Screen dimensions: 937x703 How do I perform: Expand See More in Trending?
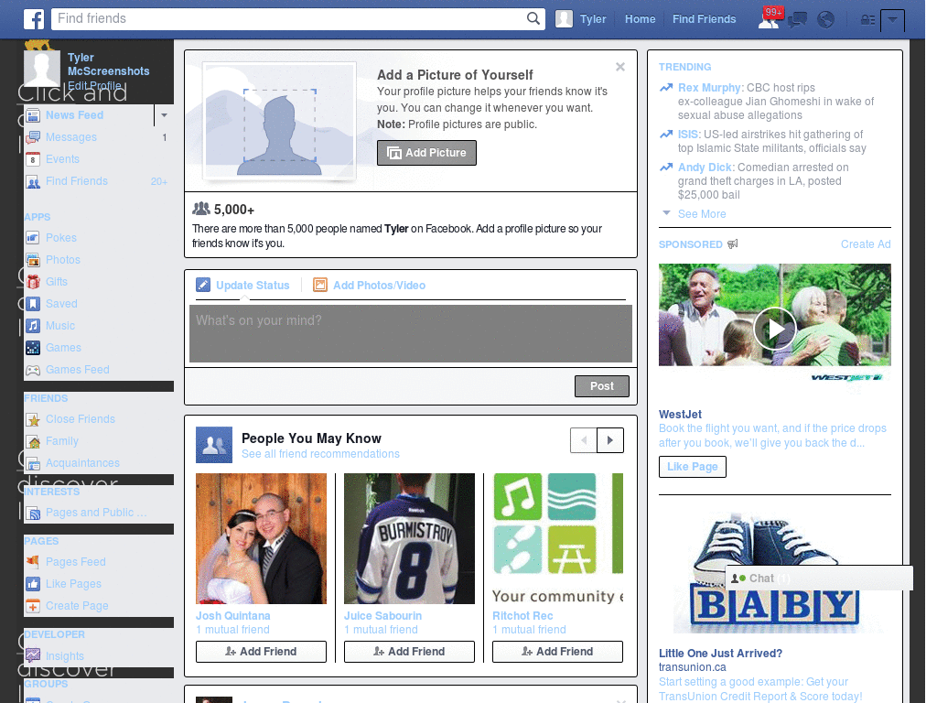[x=702, y=214]
